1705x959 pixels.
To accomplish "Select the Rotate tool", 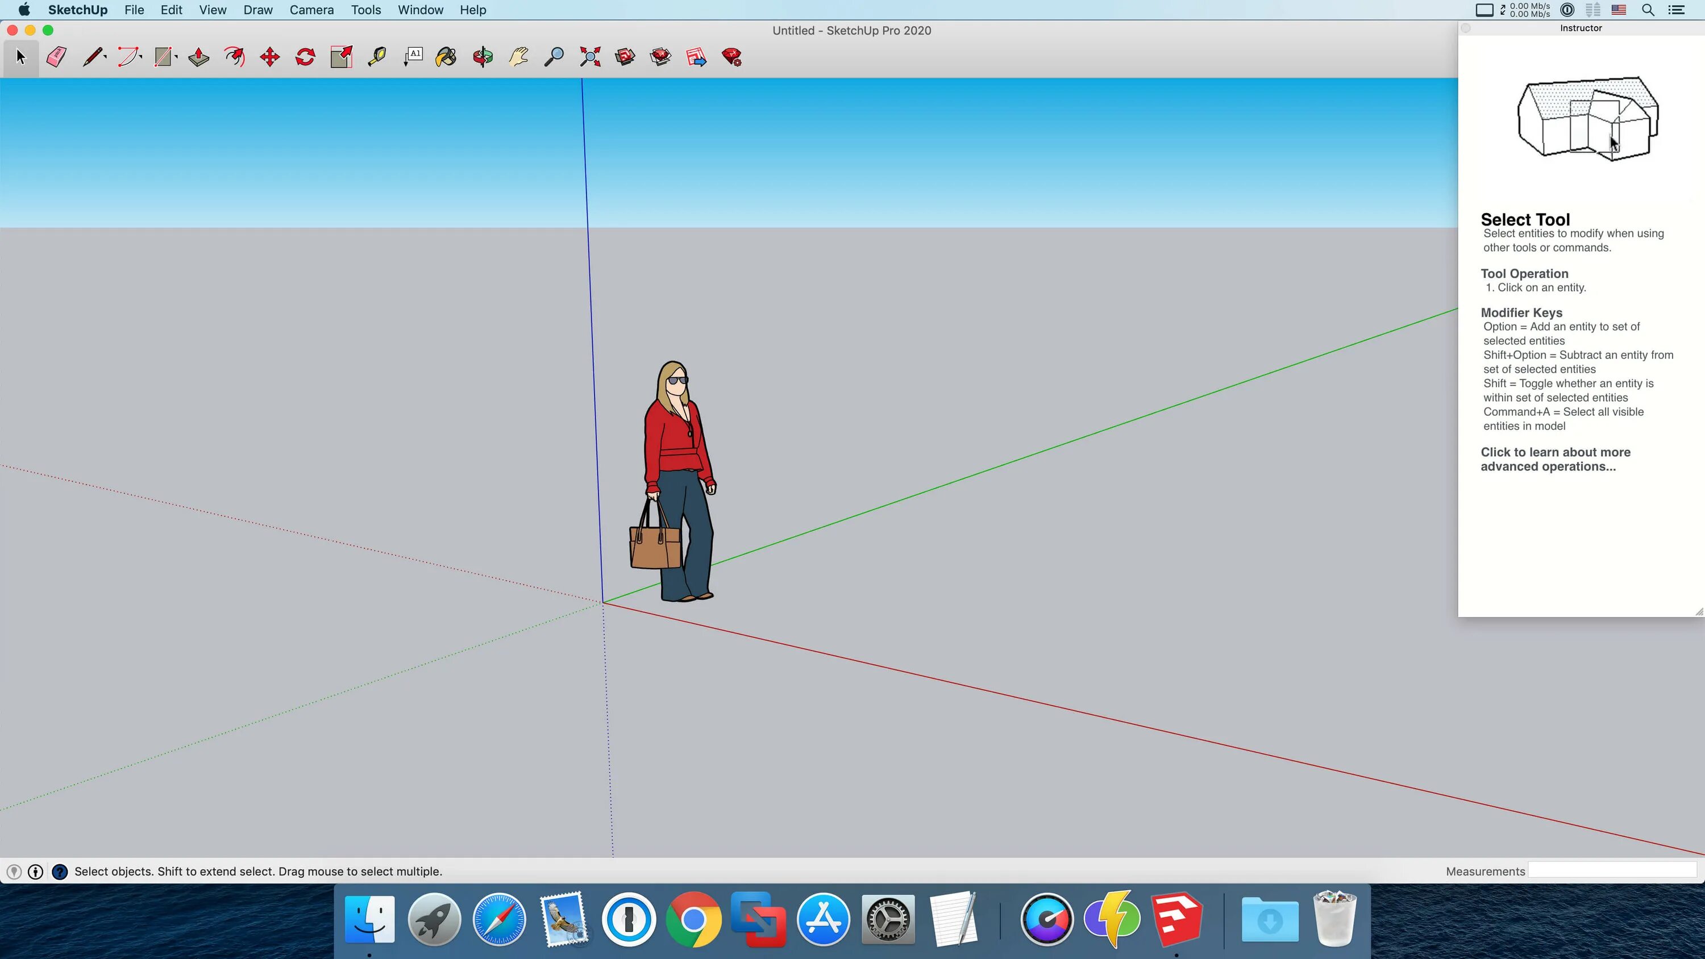I will 305,57.
